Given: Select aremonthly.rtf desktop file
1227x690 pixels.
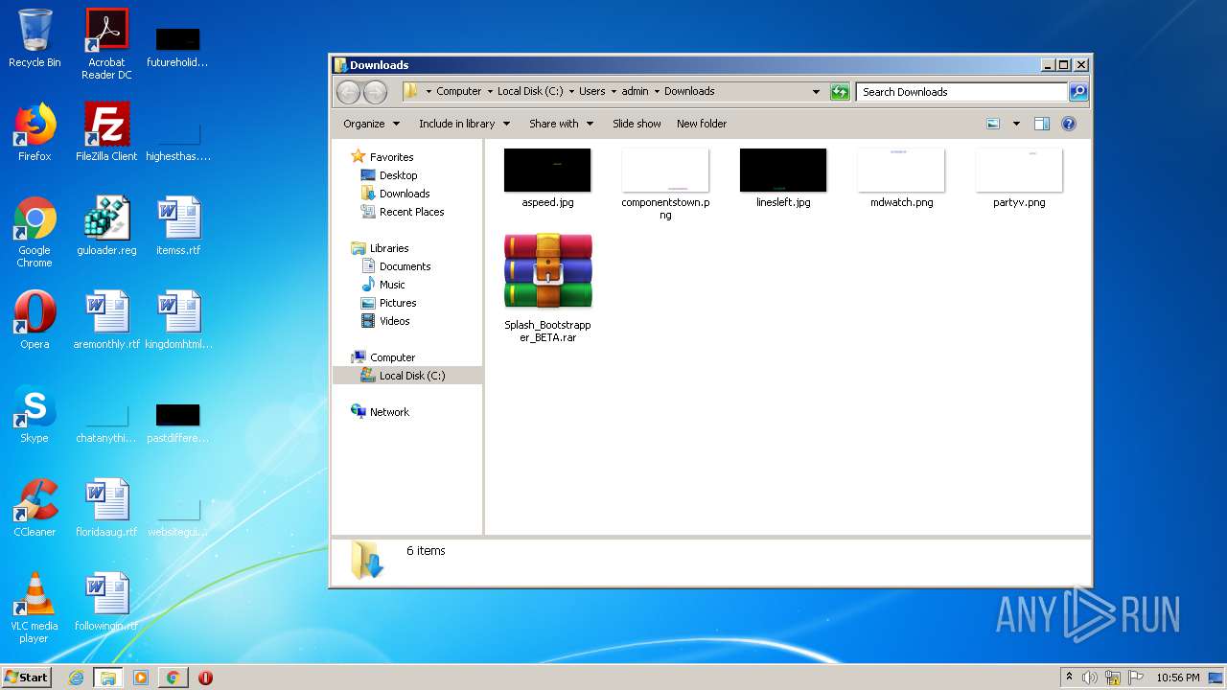Looking at the screenshot, I should (106, 320).
